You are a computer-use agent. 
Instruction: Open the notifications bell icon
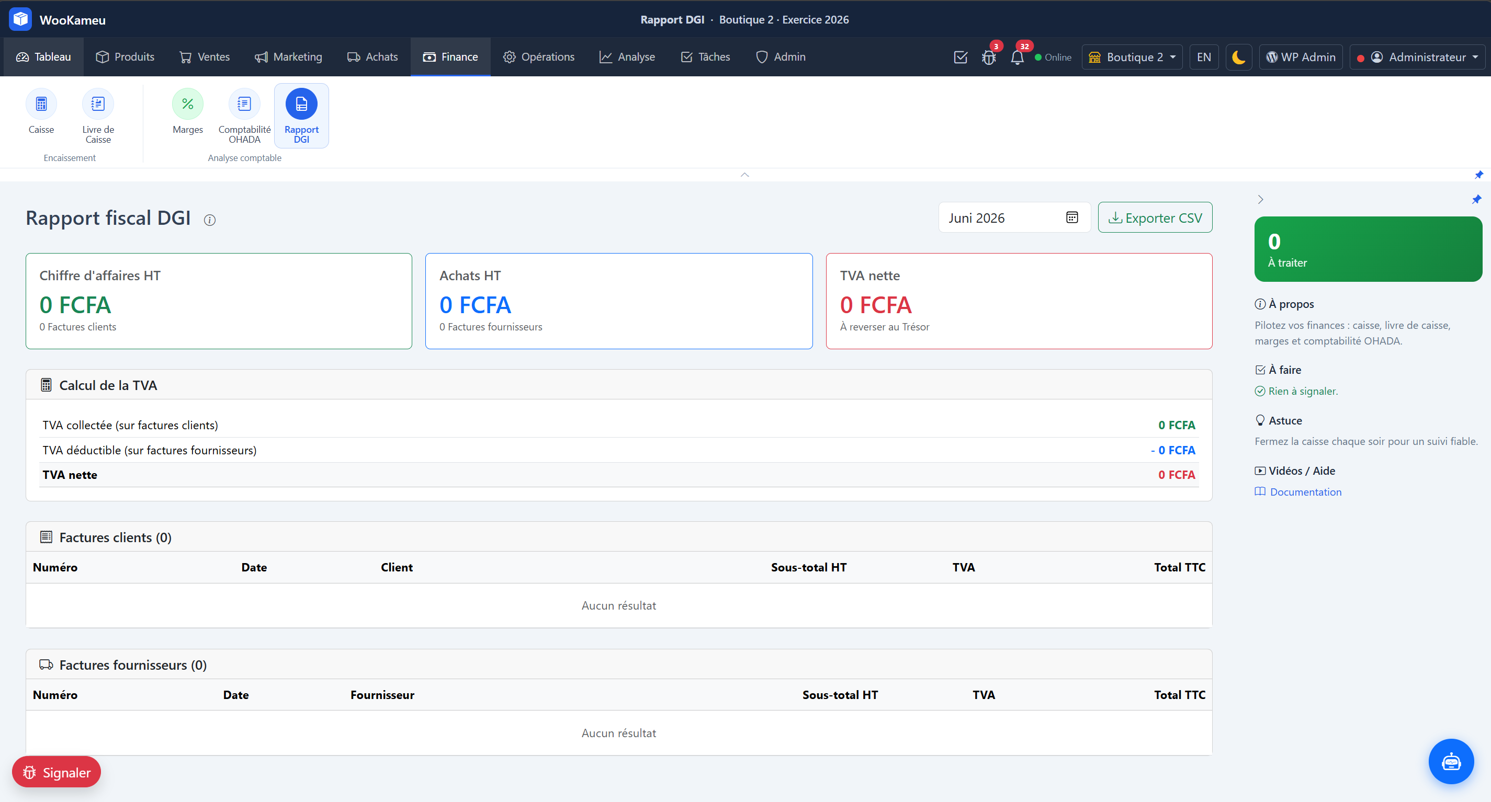1018,57
